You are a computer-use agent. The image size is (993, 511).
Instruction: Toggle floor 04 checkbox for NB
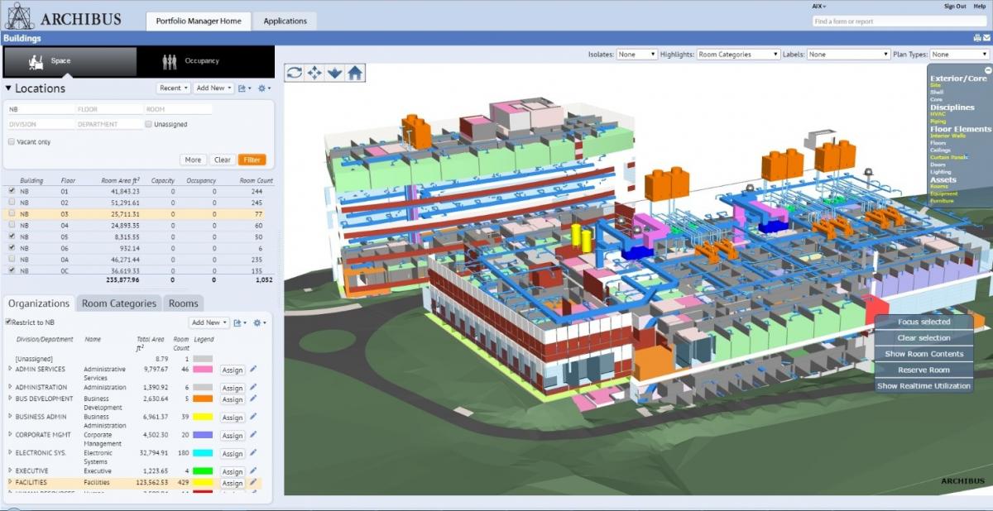pos(12,225)
